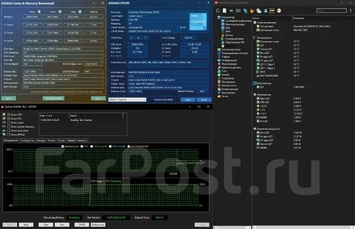
Task: Switch to Unified tab
Action: 72,141
